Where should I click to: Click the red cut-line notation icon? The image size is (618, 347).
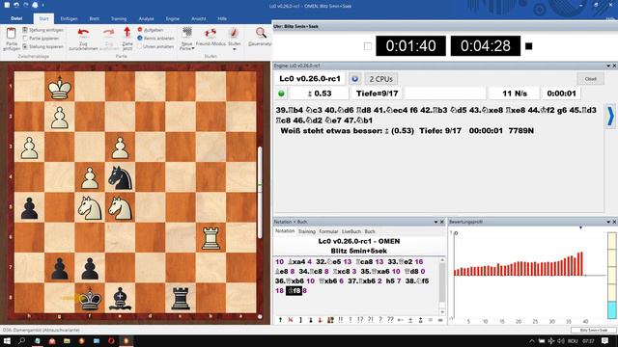[290, 320]
